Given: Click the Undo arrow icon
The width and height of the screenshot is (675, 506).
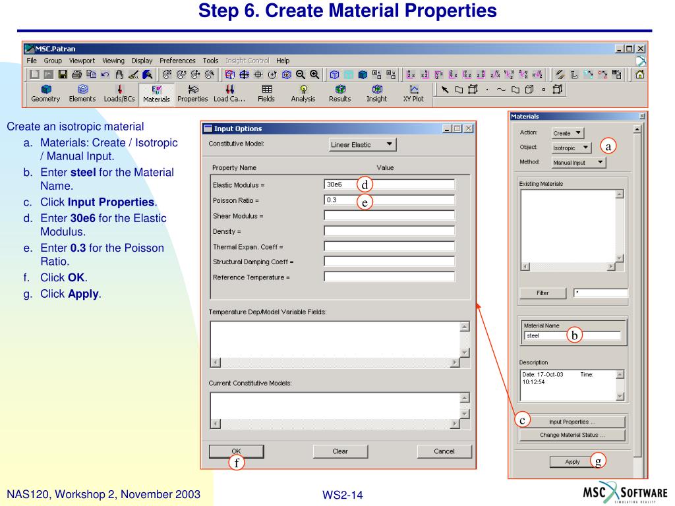Looking at the screenshot, I should pyautogui.click(x=105, y=74).
